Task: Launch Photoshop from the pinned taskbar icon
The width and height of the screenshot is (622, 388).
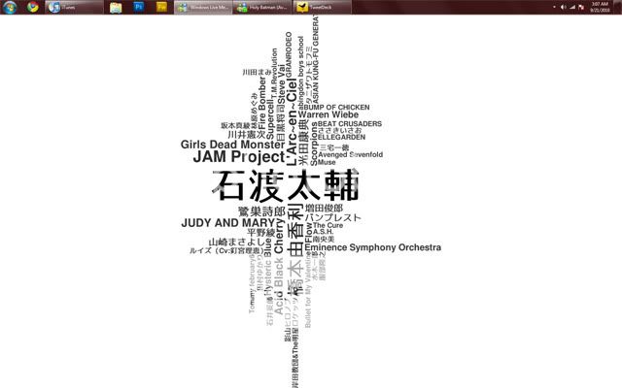Action: click(x=138, y=7)
